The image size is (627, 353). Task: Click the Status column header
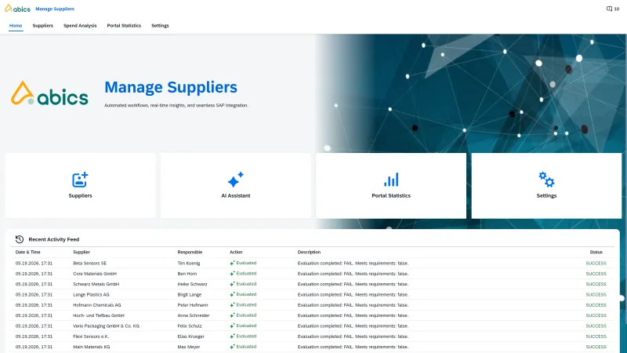click(x=596, y=252)
